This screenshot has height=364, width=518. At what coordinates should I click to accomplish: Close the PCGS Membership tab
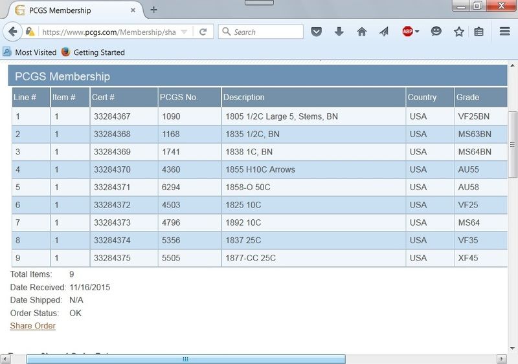pos(133,10)
